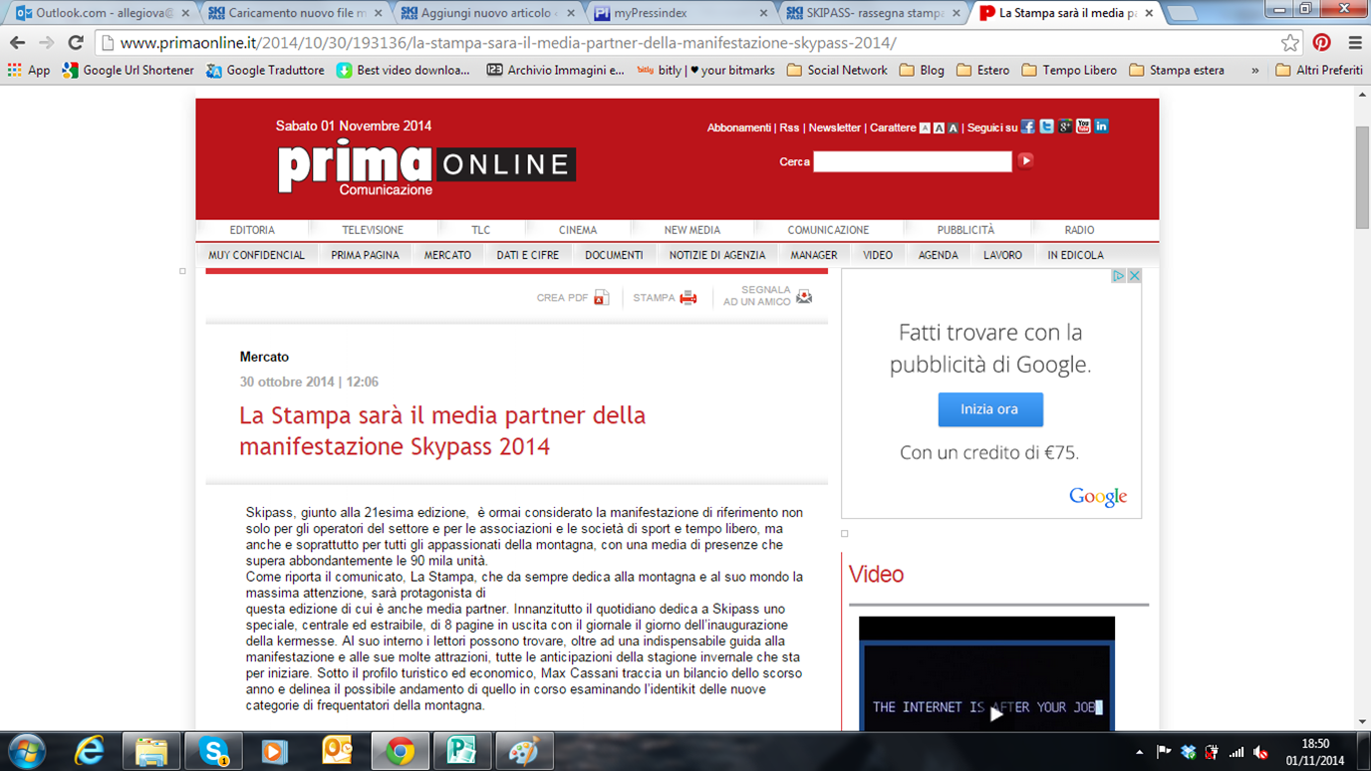
Task: Click the red search arrow button
Action: click(1025, 160)
